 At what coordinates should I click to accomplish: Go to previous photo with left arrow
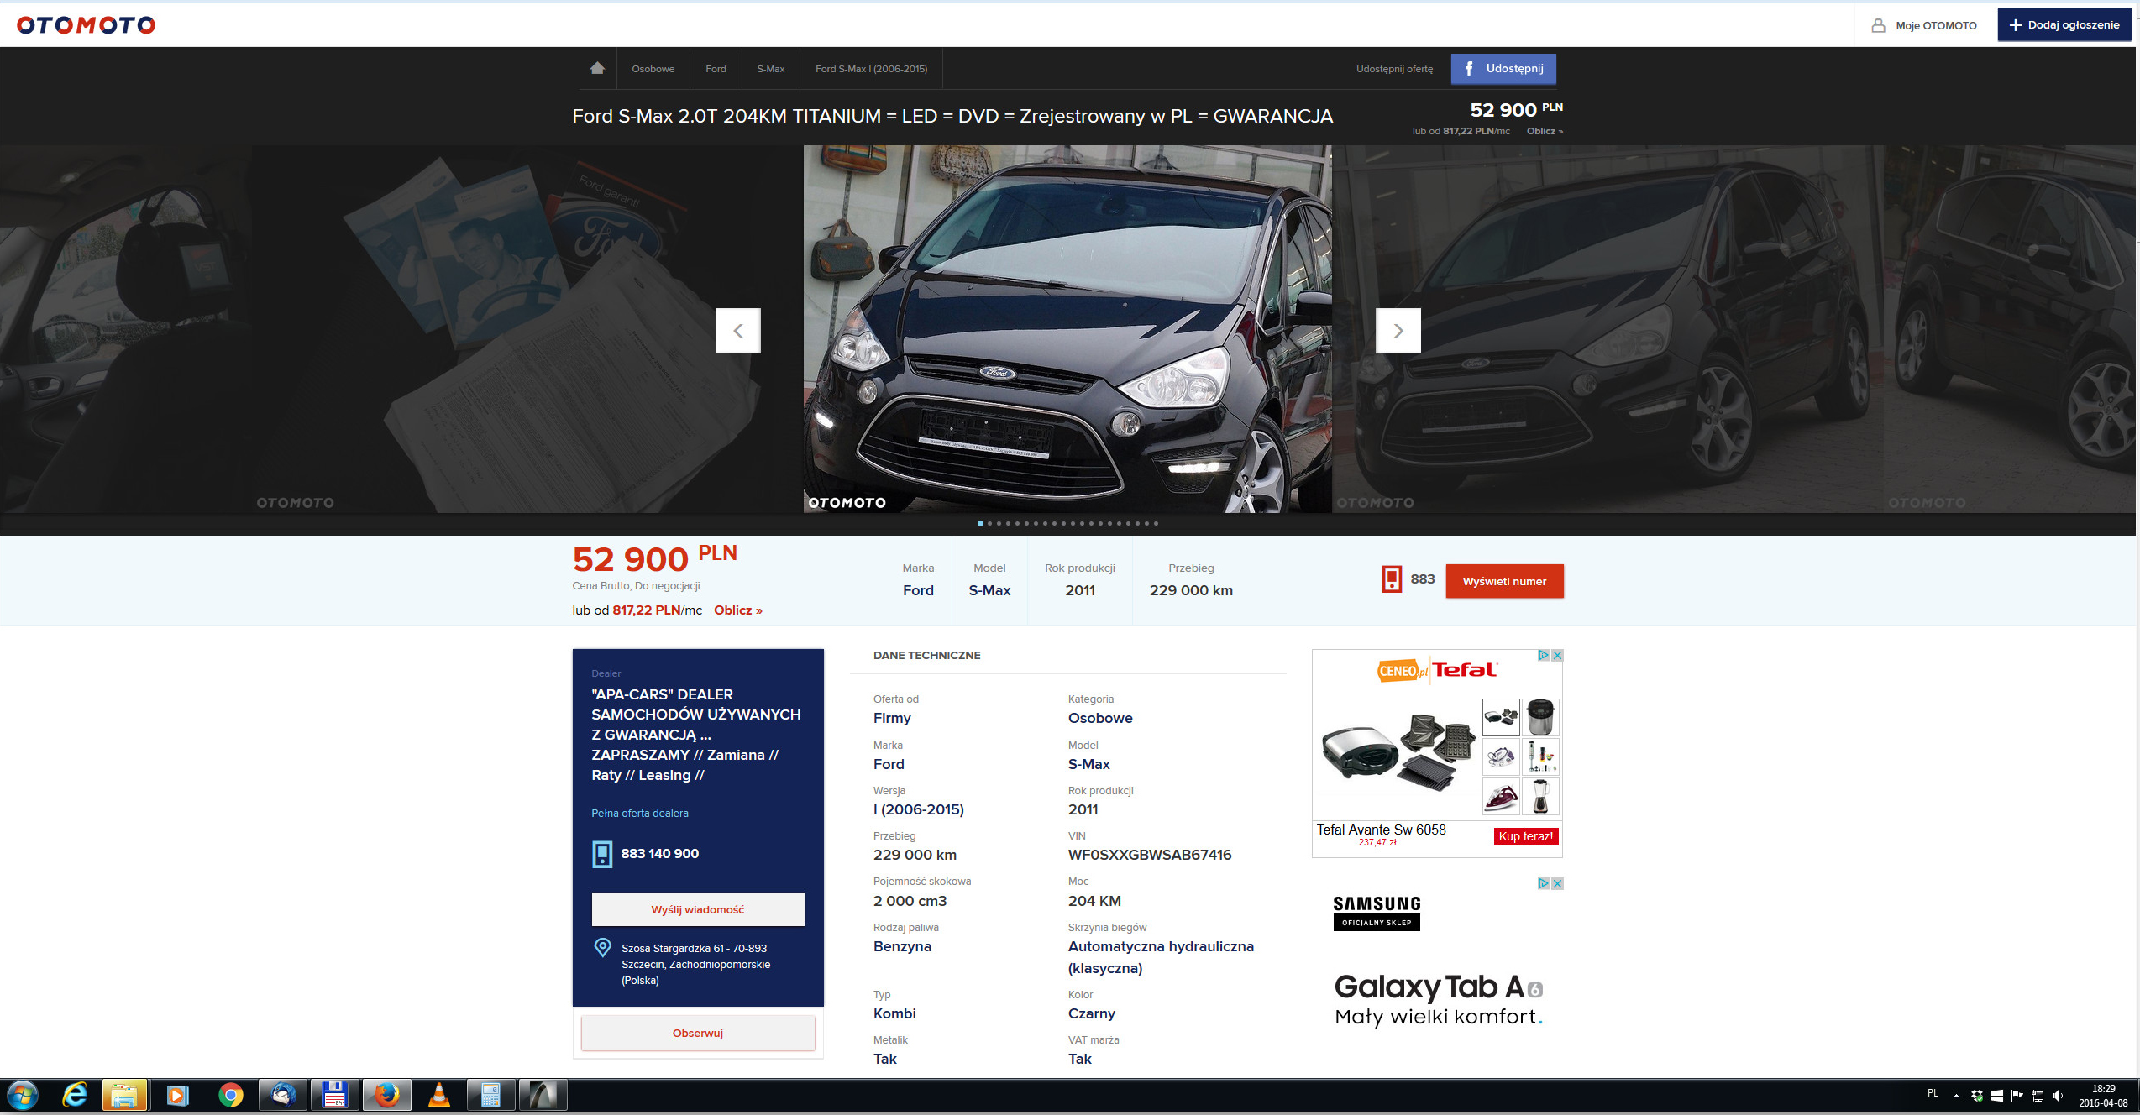pyautogui.click(x=737, y=331)
